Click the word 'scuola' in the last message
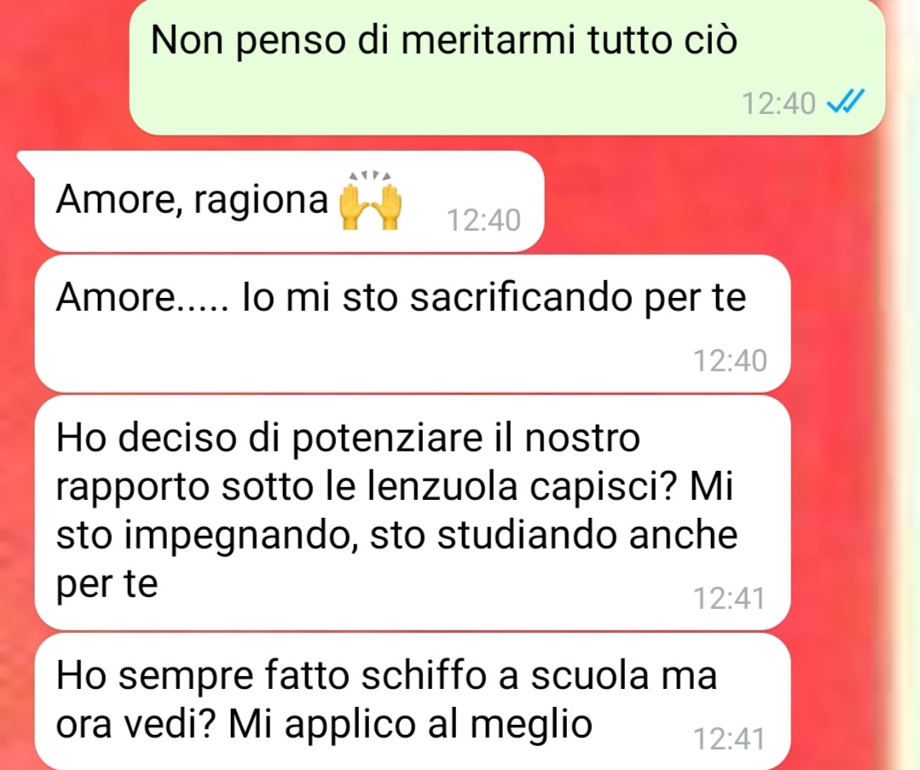This screenshot has width=920, height=770. (x=590, y=675)
